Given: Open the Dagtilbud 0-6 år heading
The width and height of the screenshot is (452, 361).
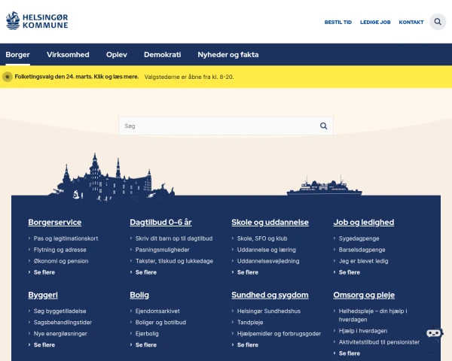Looking at the screenshot, I should point(160,223).
